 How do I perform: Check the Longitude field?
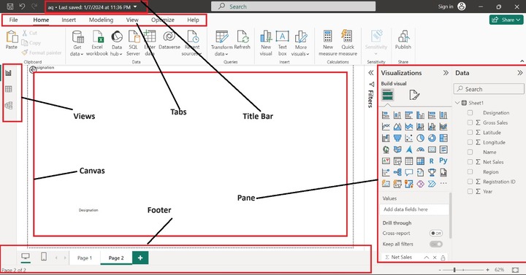[x=470, y=142]
